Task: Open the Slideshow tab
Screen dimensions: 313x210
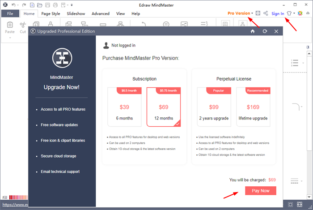Action: pyautogui.click(x=76, y=13)
